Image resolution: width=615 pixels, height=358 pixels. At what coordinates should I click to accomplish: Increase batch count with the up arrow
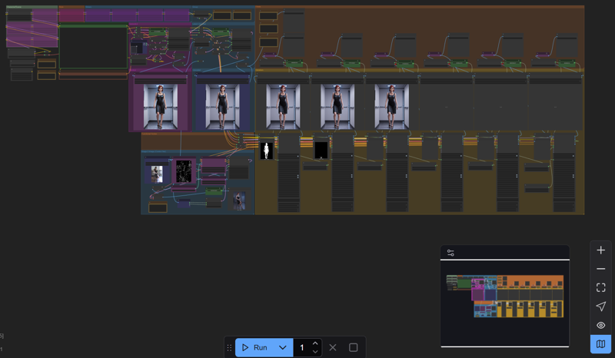pyautogui.click(x=315, y=343)
